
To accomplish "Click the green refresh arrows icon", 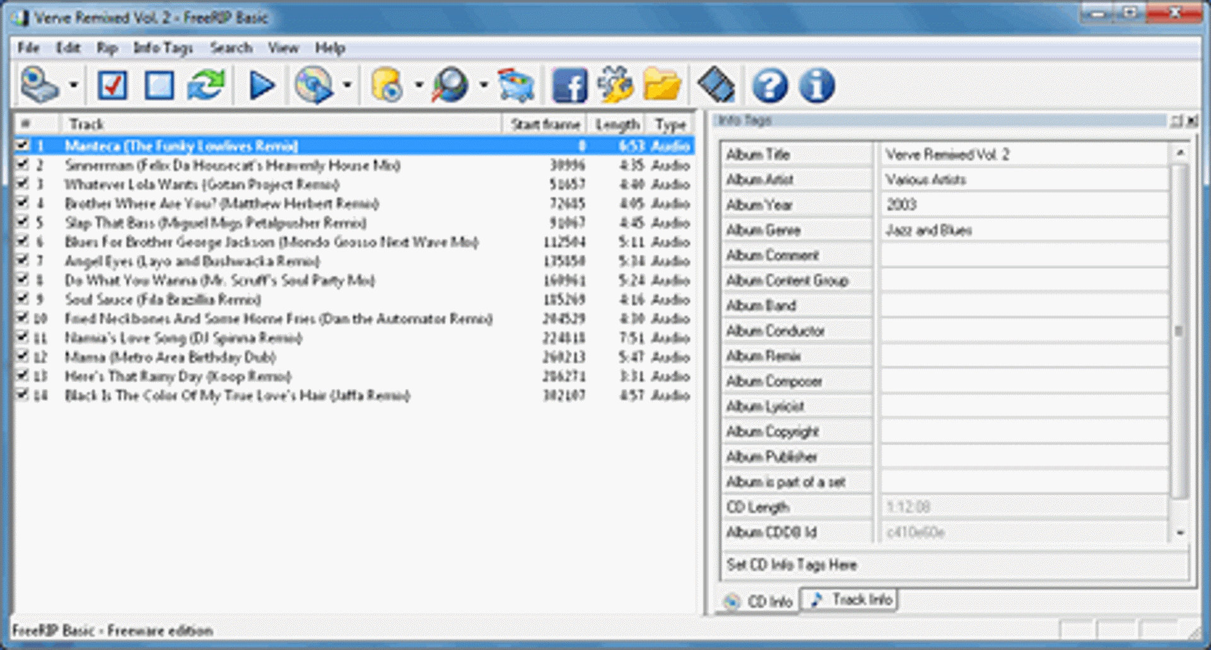I will coord(206,85).
